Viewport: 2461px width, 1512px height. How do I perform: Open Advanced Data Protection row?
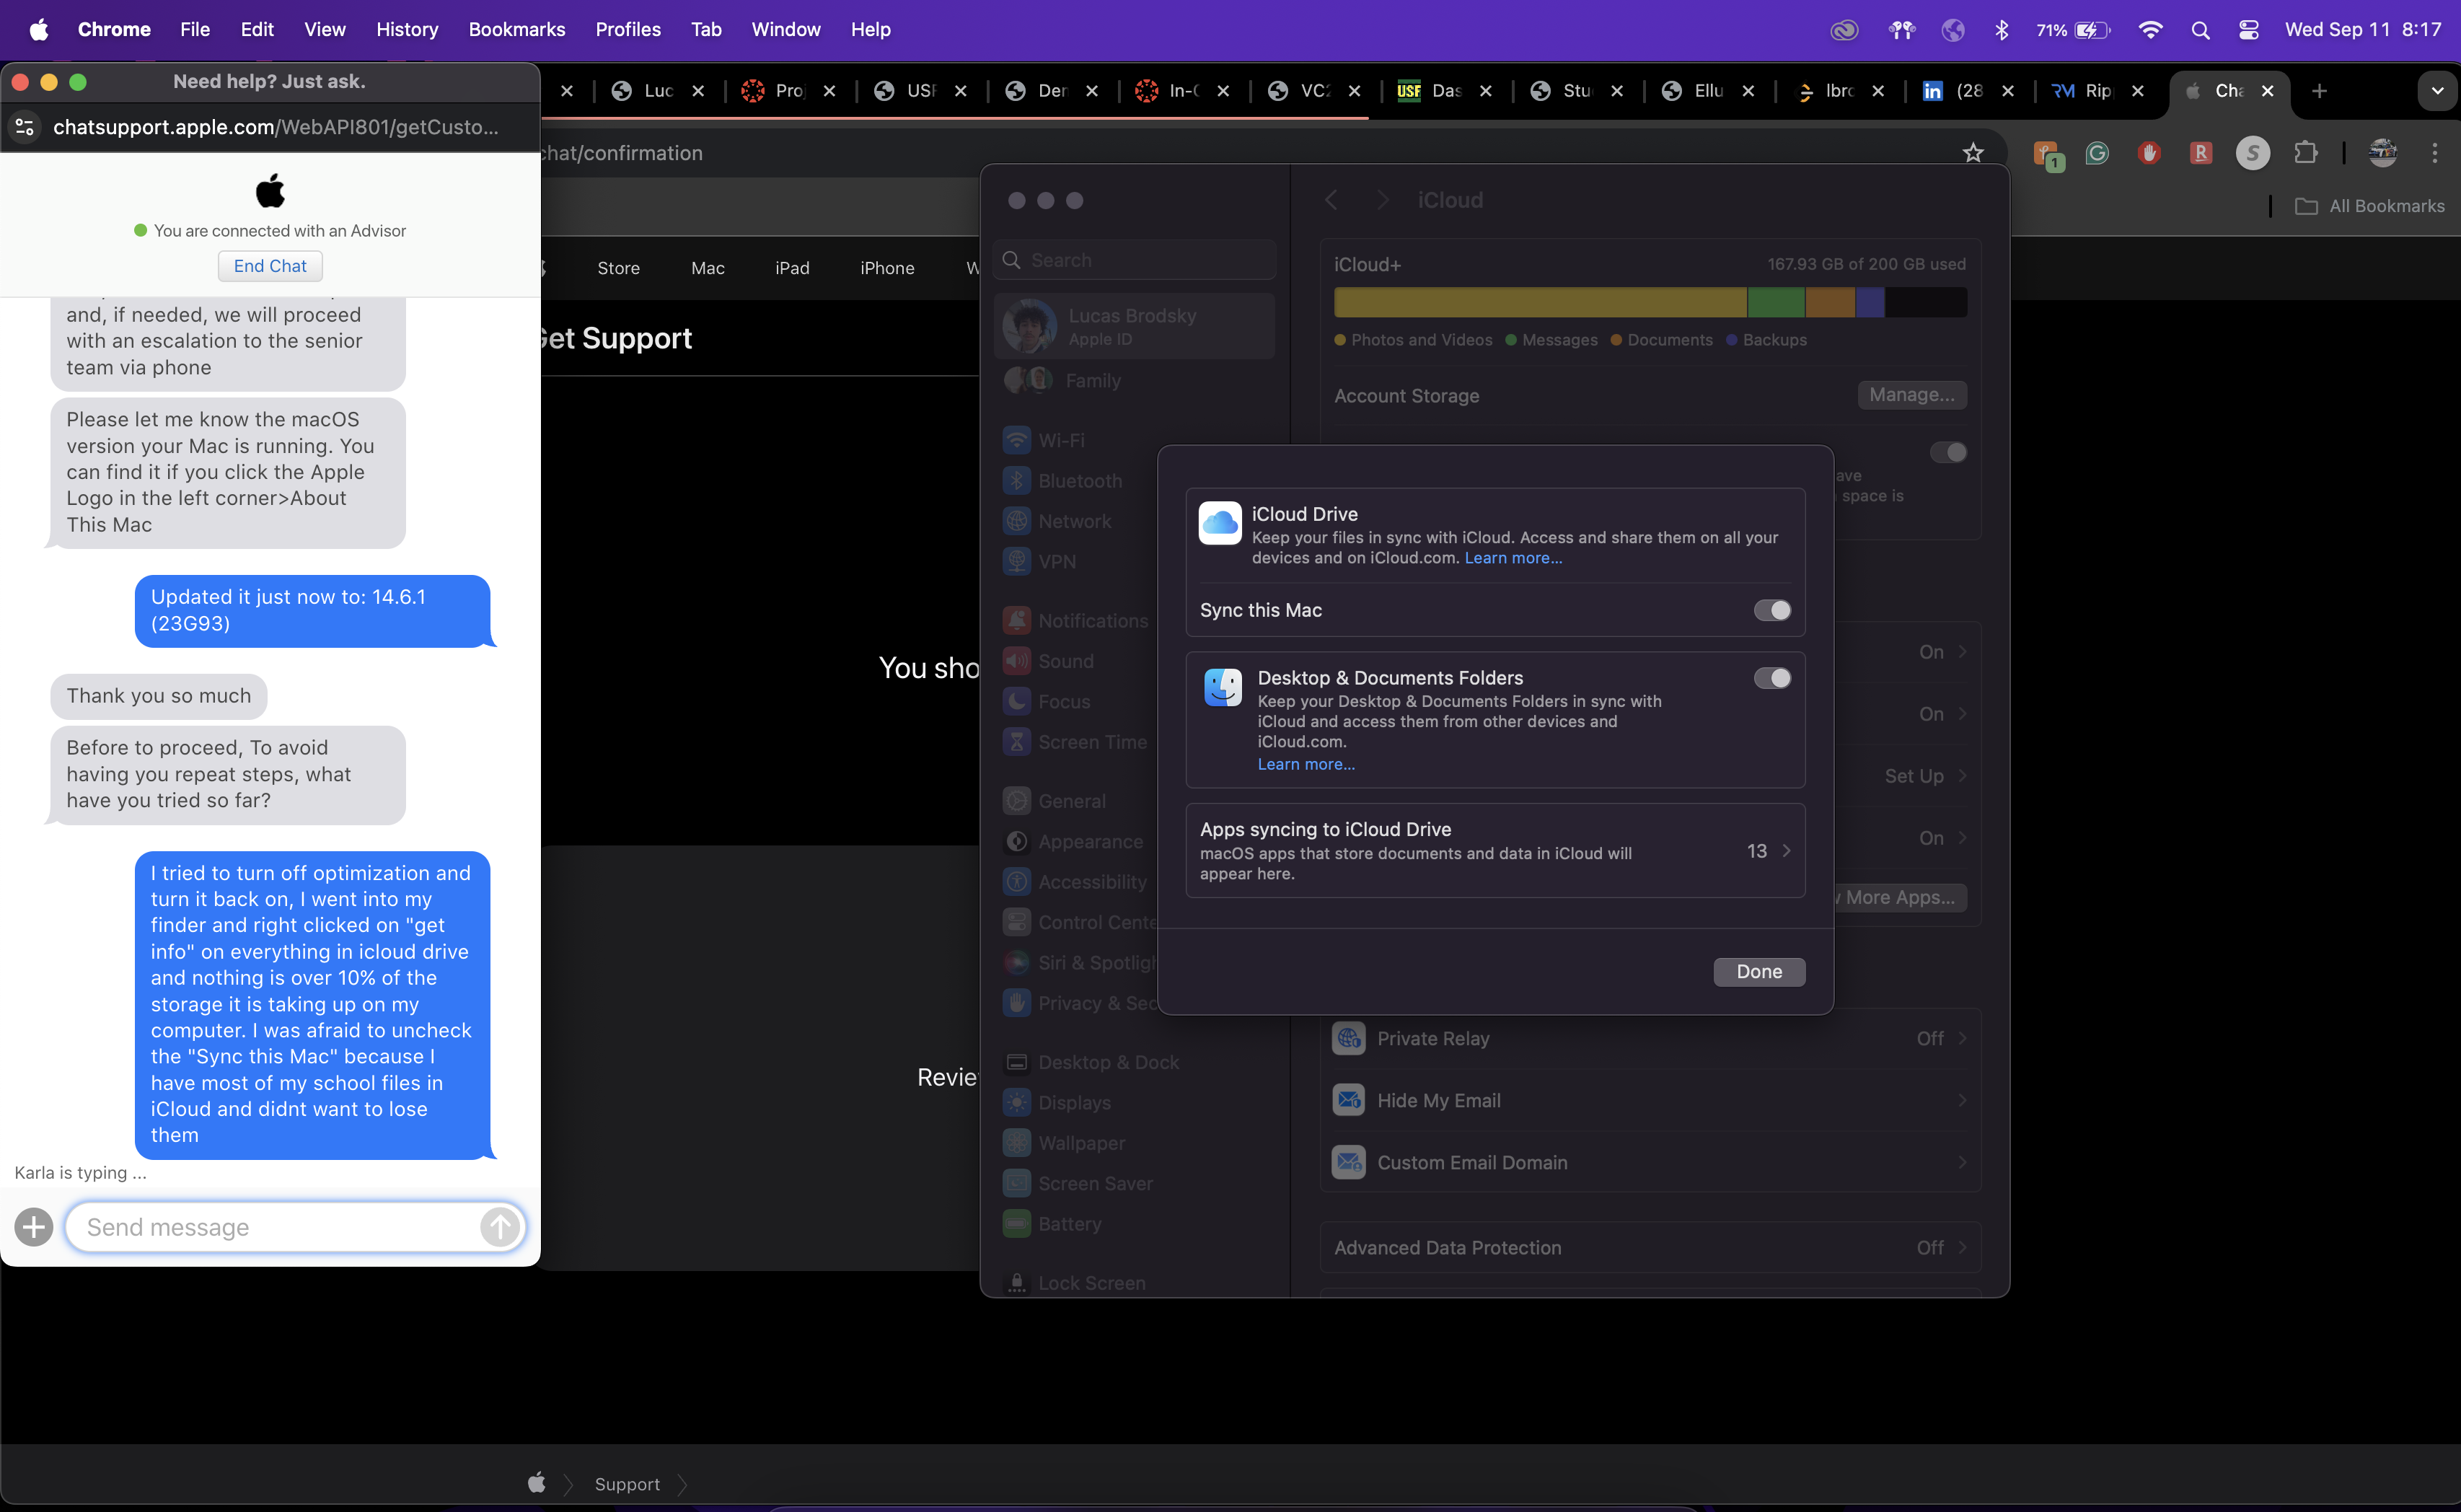click(1650, 1248)
